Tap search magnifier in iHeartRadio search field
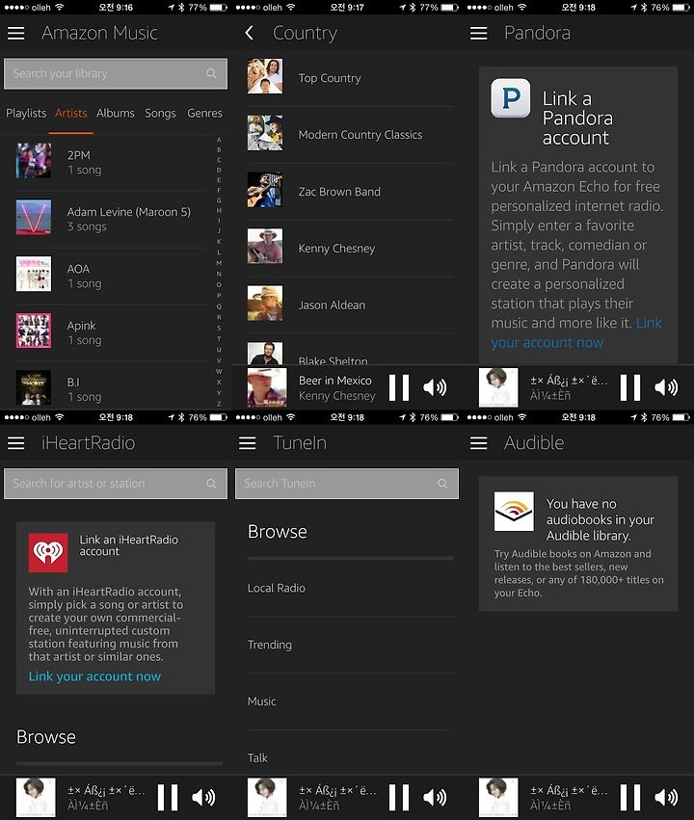The image size is (694, 820). click(211, 483)
